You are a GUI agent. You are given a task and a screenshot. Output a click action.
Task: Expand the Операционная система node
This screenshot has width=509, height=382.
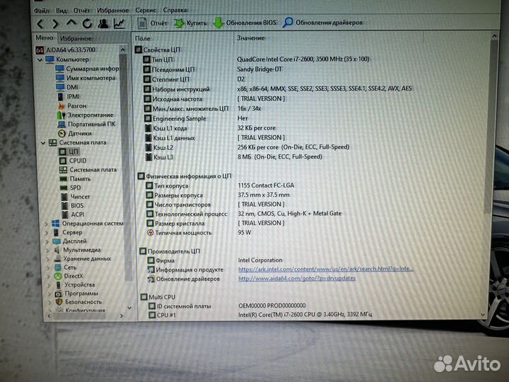tap(47, 224)
